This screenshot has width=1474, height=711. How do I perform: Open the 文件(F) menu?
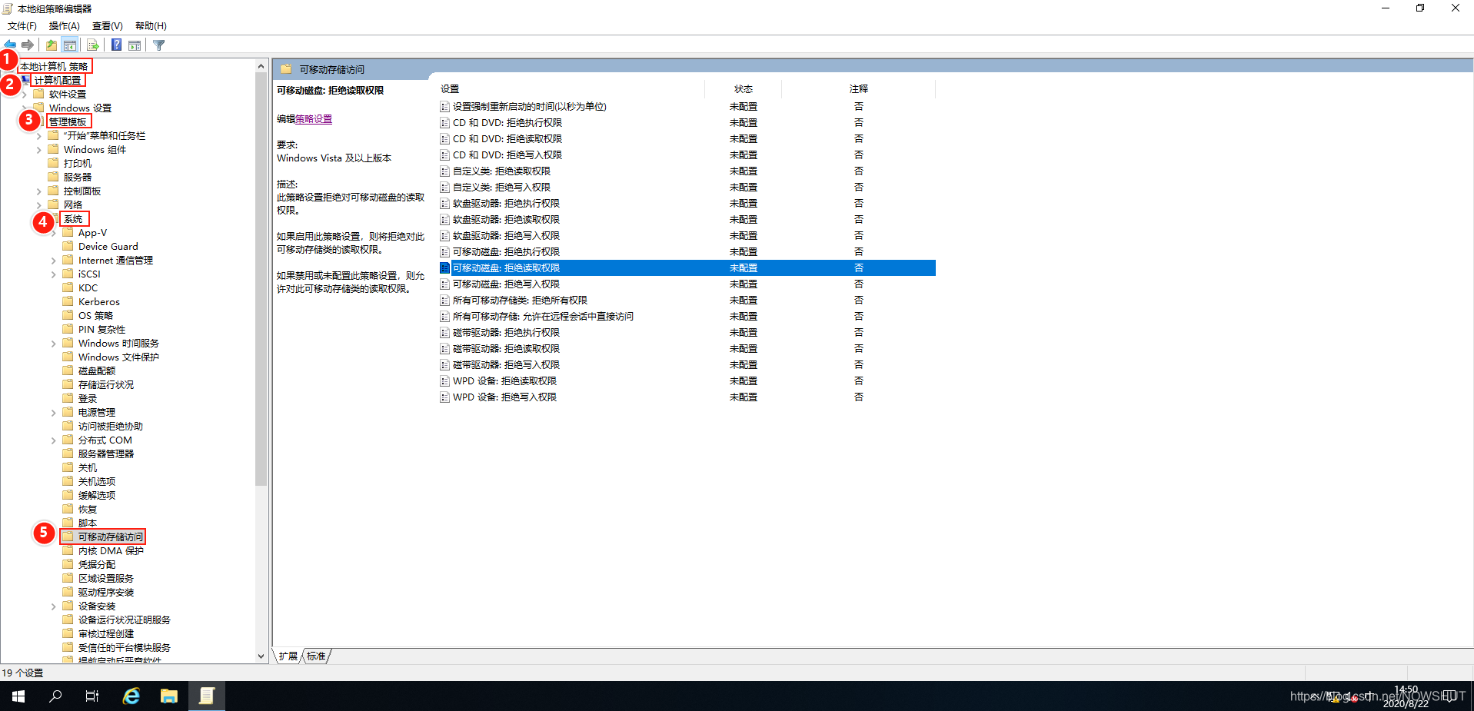tap(22, 26)
